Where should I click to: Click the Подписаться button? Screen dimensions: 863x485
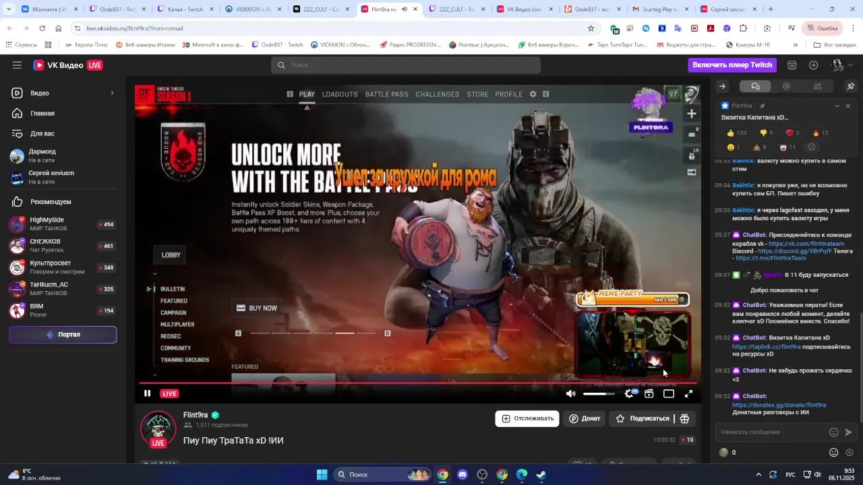tap(643, 418)
